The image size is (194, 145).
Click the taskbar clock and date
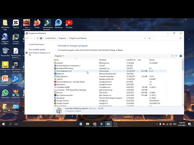tap(182, 124)
